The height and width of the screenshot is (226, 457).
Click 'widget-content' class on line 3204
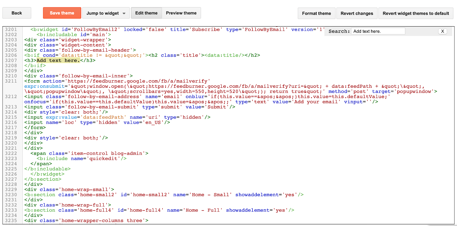tap(83, 45)
